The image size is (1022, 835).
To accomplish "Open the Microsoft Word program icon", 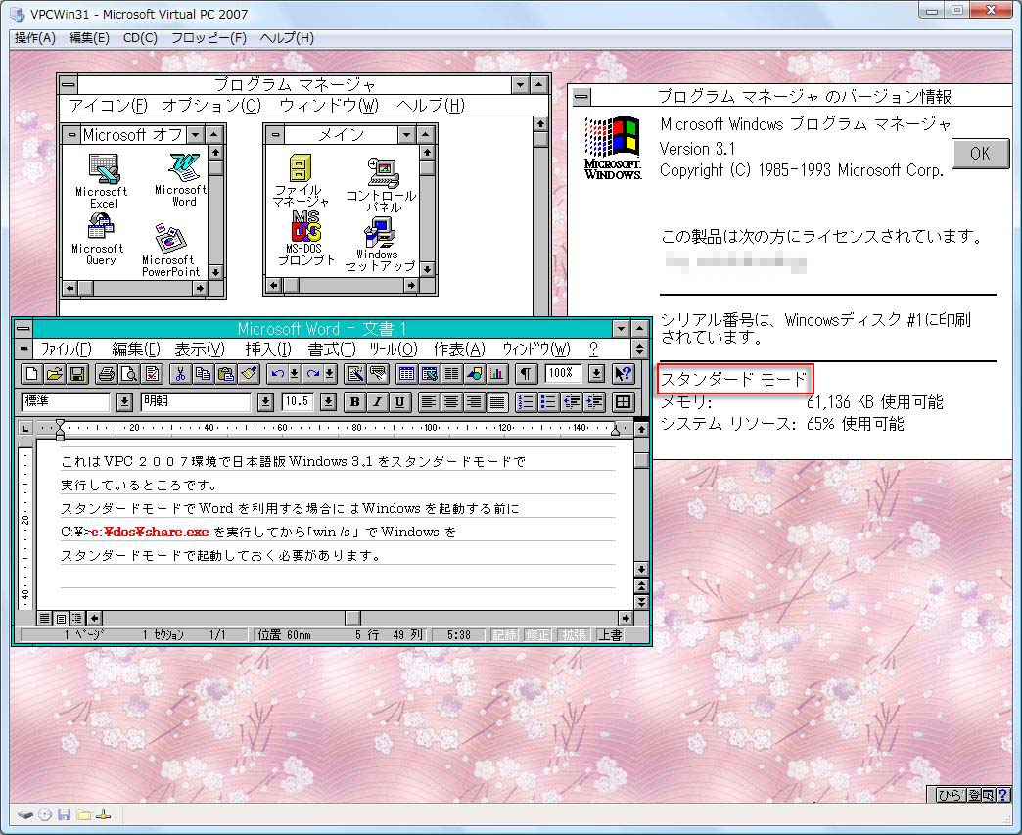I will tap(182, 180).
